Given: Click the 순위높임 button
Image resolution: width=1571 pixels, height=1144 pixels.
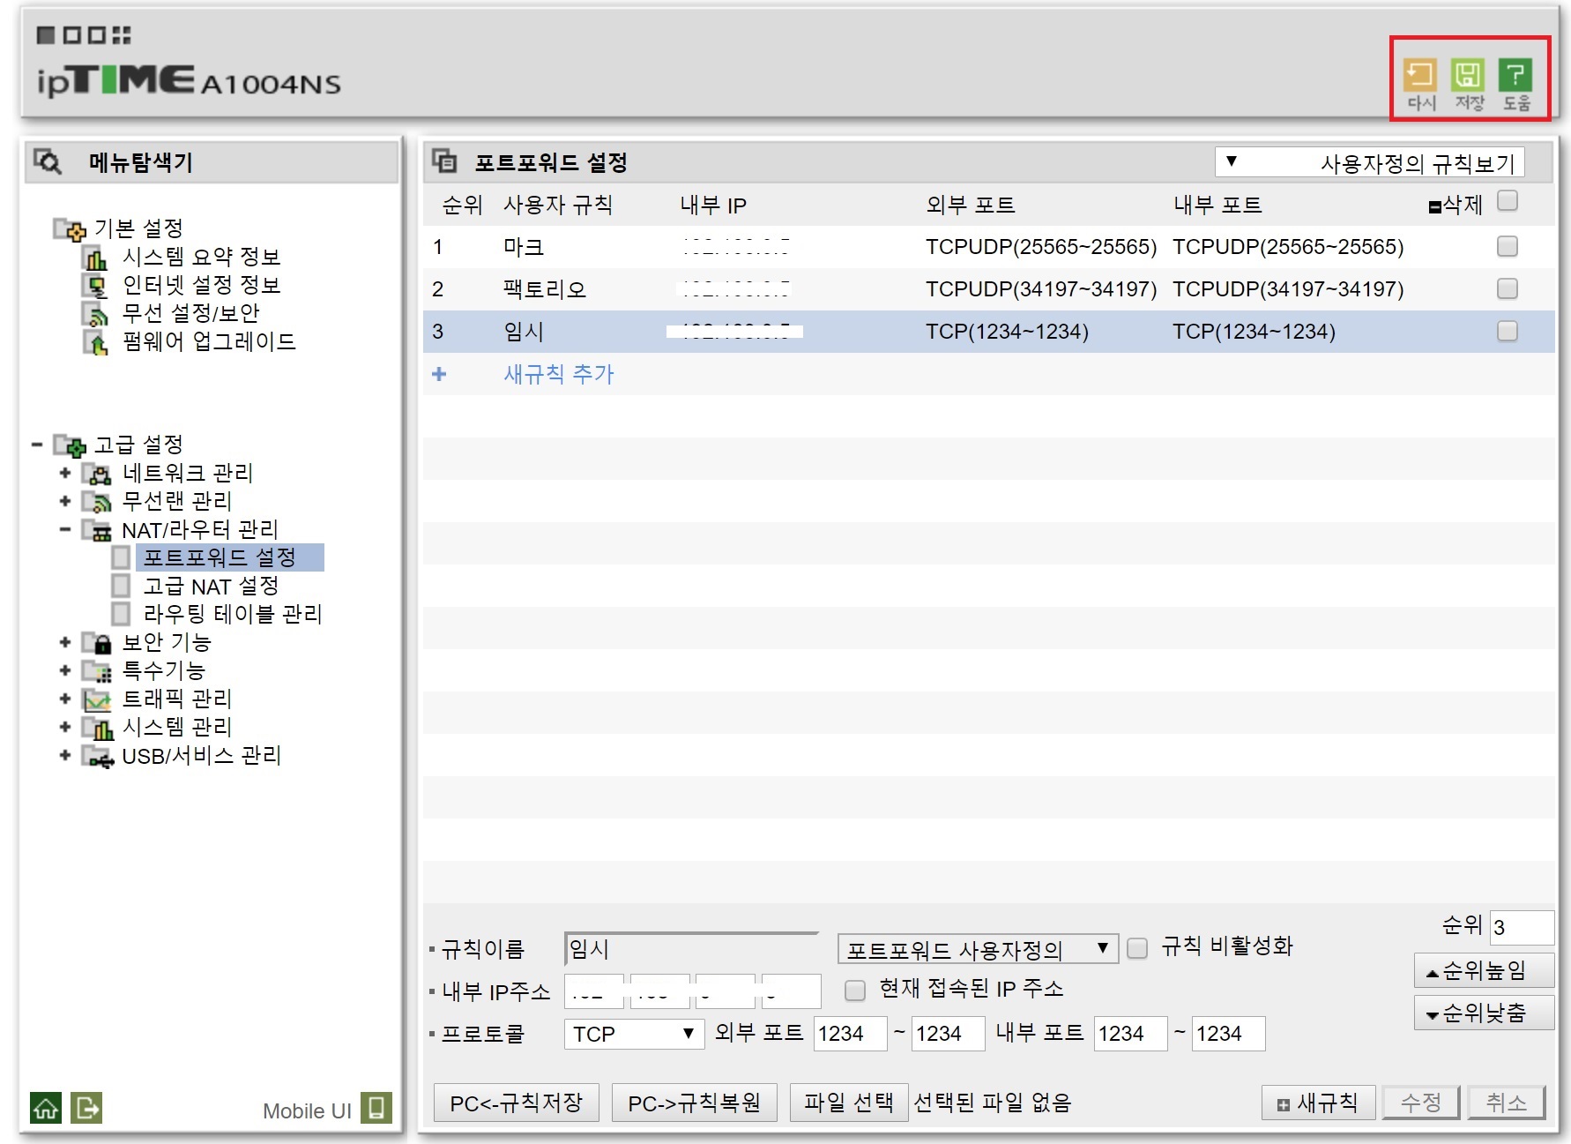Looking at the screenshot, I should point(1483,971).
